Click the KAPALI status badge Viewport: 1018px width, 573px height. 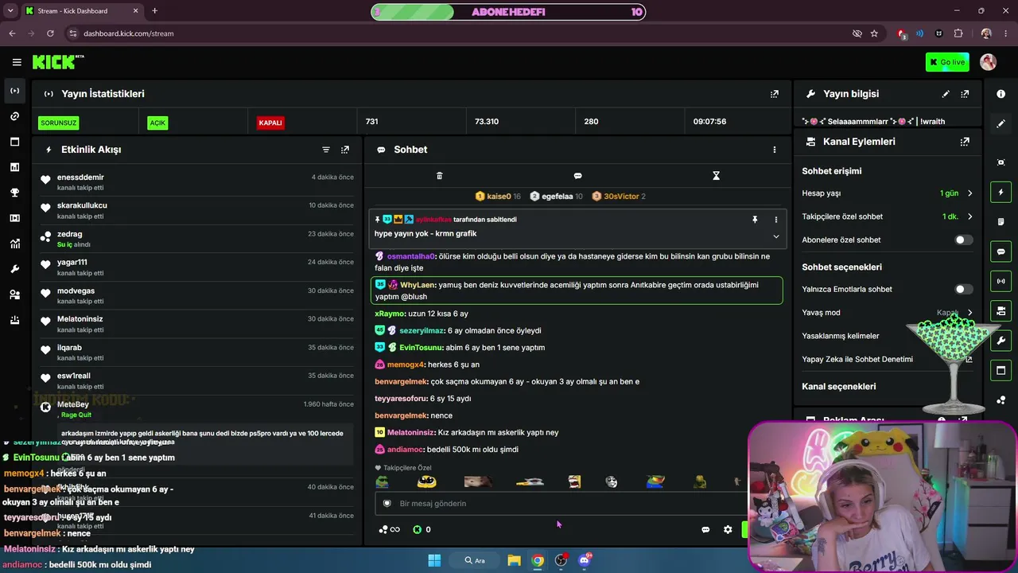[270, 123]
